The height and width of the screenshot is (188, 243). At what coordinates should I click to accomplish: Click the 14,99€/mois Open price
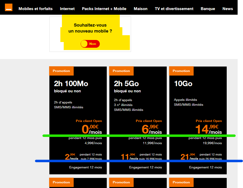tap(209, 129)
